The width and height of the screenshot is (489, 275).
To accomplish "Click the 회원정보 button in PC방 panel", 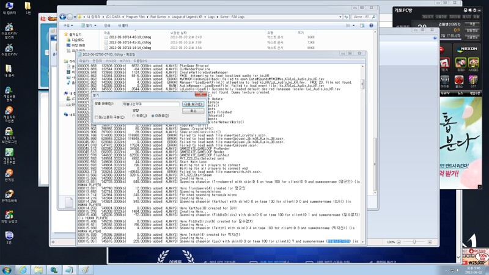I will tap(472, 31).
